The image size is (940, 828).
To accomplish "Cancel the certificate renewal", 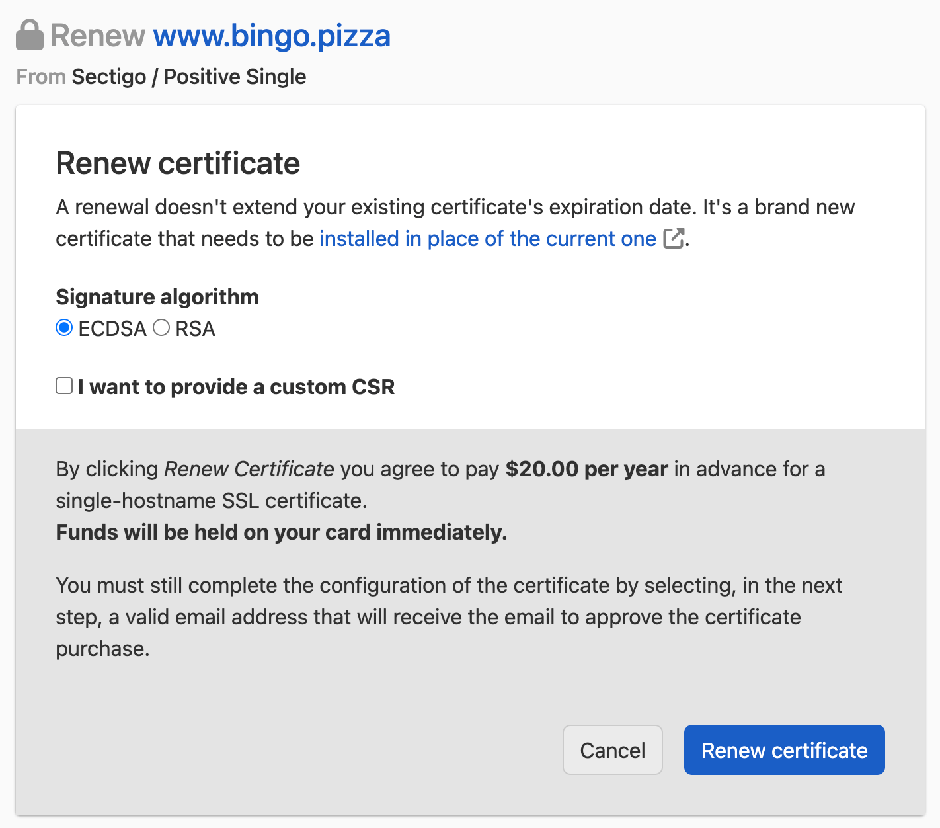I will click(x=612, y=750).
